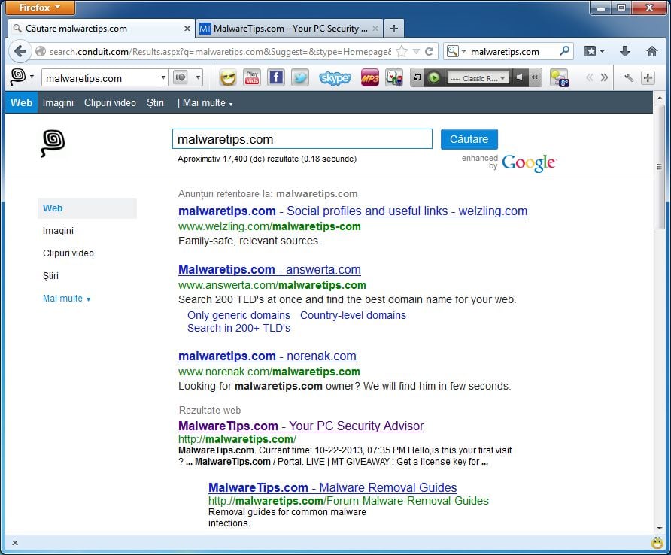
Task: Close the bottom add-on bar
Action: pos(15,543)
